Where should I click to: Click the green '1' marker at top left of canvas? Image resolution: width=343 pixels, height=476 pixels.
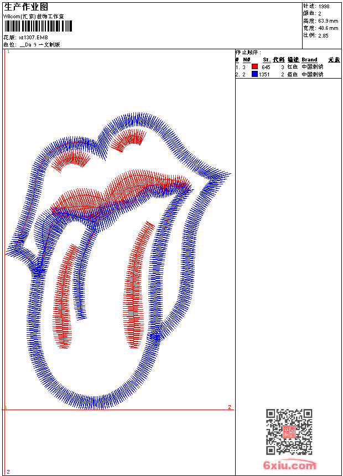pyautogui.click(x=8, y=51)
